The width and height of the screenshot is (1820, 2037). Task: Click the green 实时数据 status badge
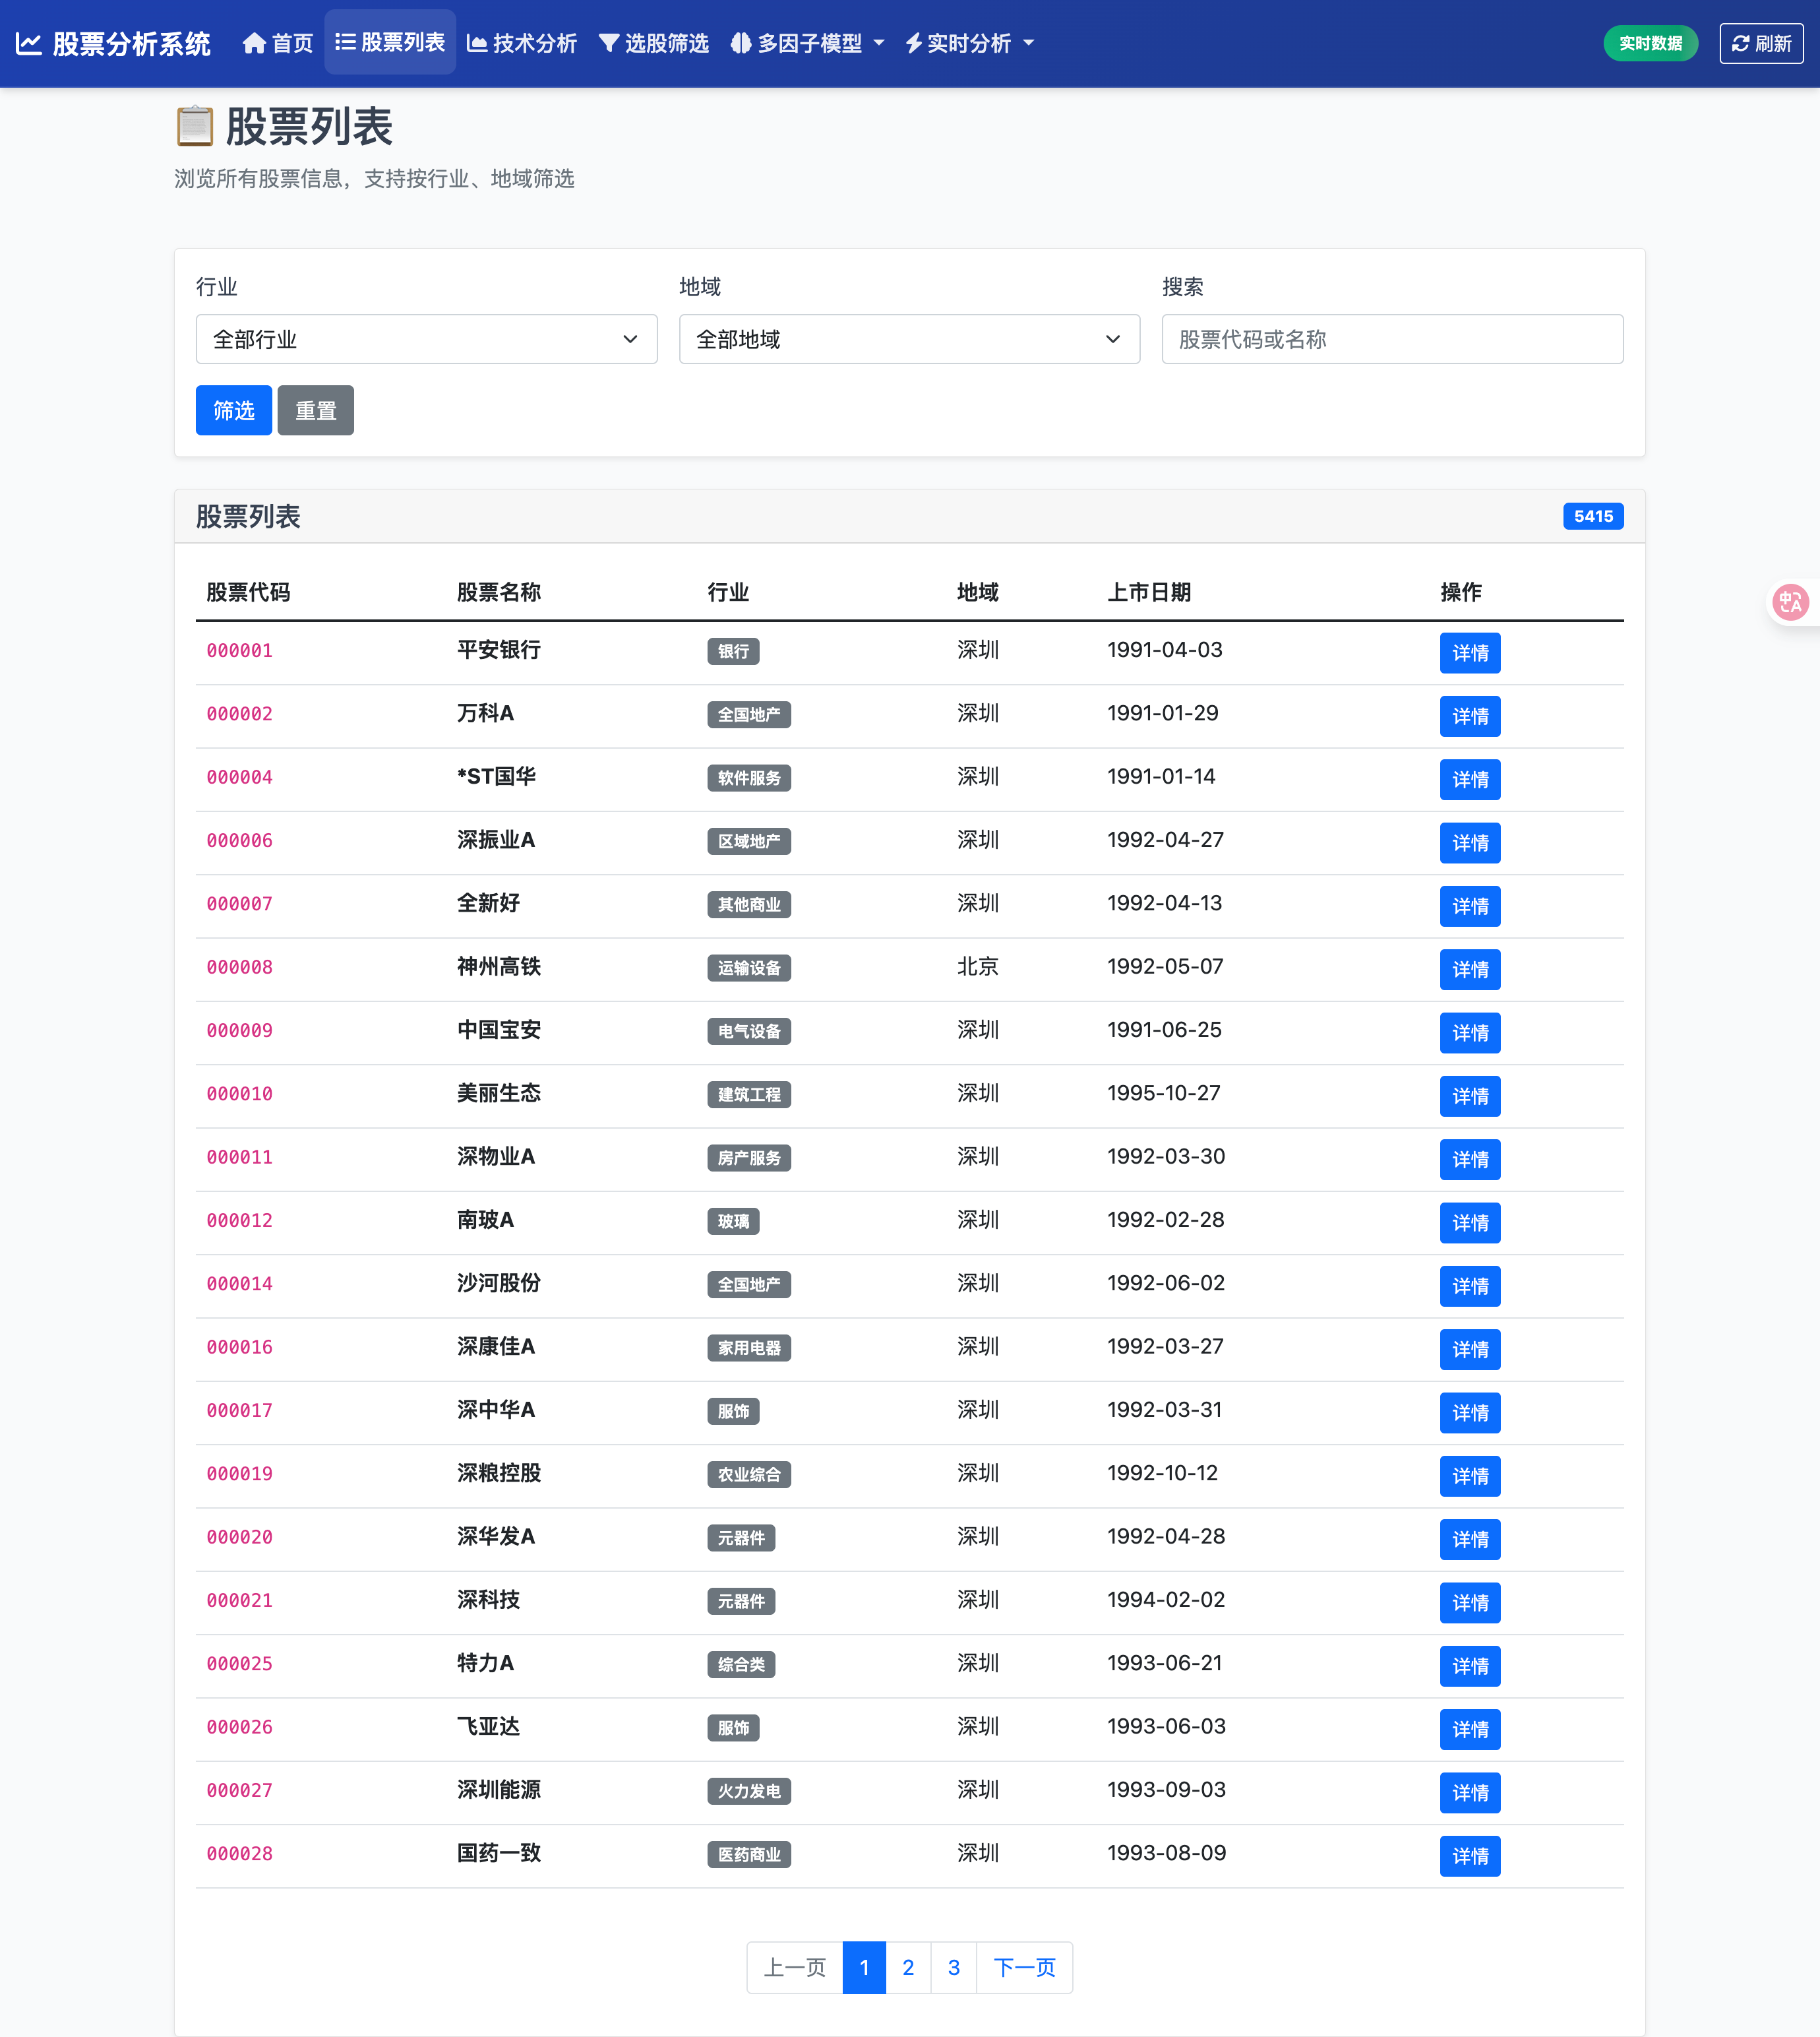click(x=1650, y=43)
